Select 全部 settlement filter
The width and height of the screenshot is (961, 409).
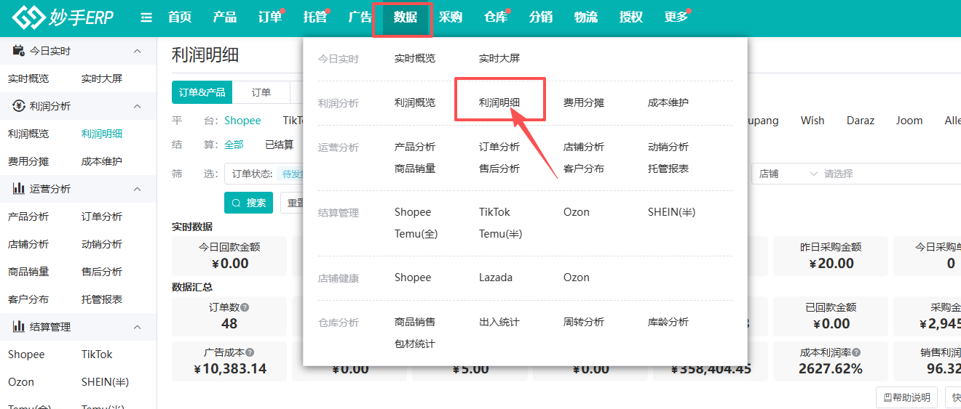point(234,145)
